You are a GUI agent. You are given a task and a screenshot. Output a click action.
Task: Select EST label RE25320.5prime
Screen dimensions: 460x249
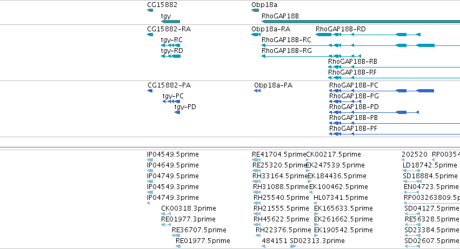(279, 165)
